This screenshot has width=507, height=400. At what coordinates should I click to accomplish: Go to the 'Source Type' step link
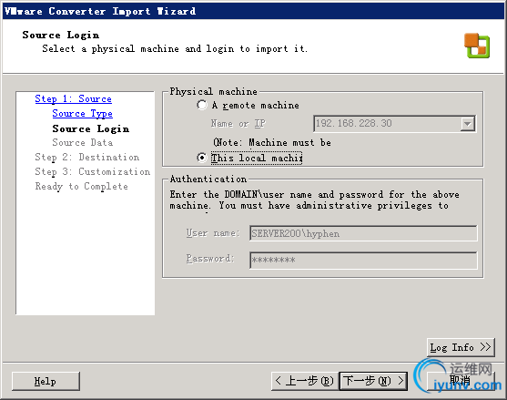pyautogui.click(x=83, y=114)
